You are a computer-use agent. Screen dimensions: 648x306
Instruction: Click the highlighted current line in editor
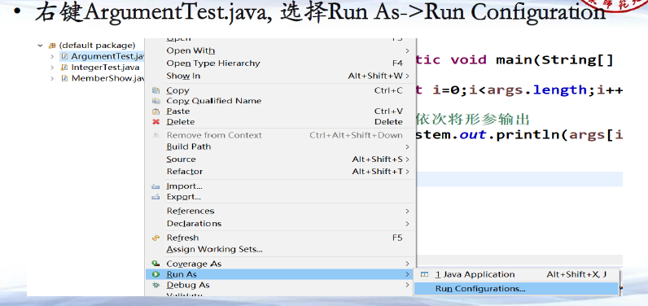coord(519,179)
